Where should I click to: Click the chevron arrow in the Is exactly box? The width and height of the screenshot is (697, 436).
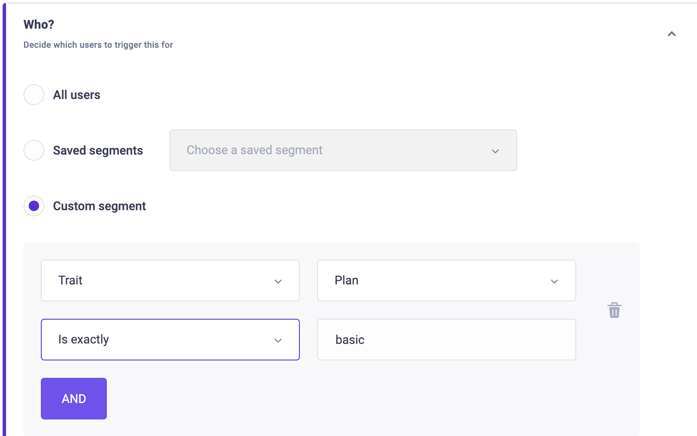click(x=278, y=340)
